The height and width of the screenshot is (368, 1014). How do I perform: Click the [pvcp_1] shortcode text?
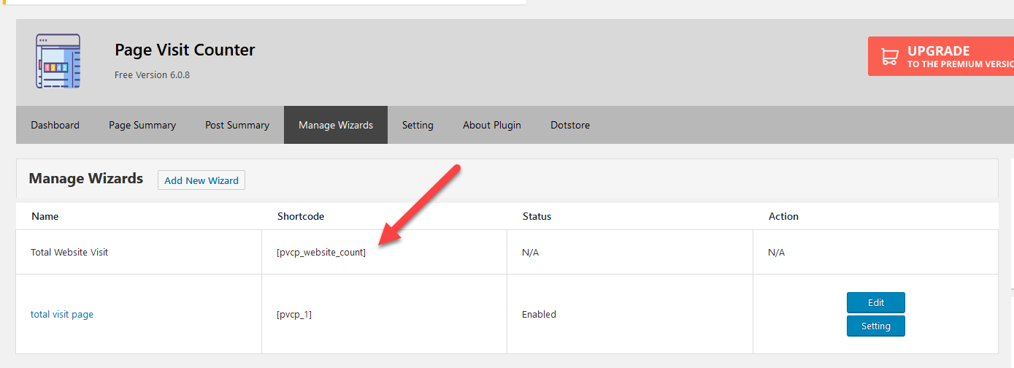point(294,315)
